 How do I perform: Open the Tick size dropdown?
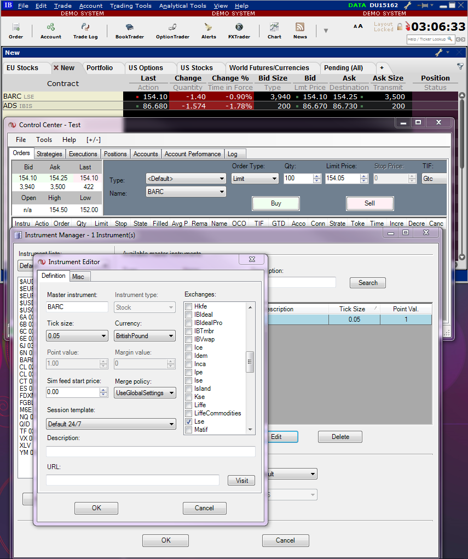[x=77, y=336]
